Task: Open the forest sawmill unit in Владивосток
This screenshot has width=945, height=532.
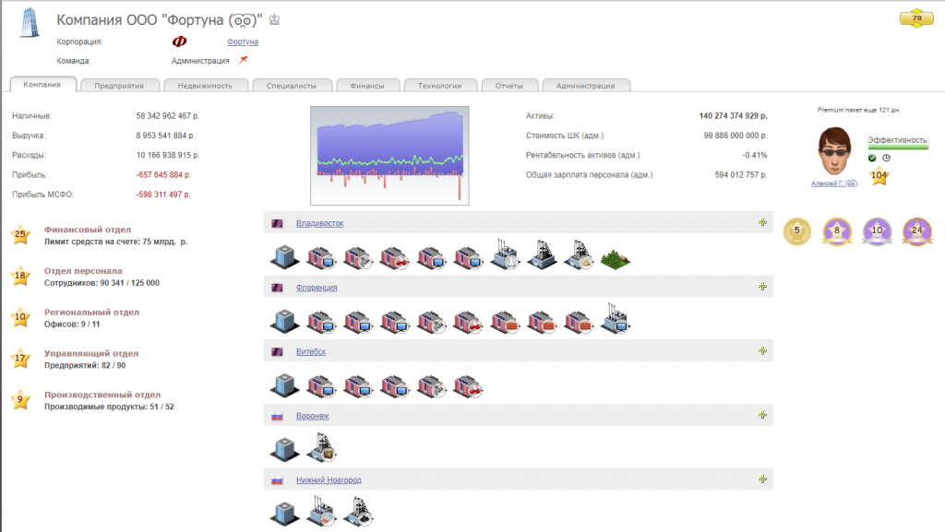Action: click(615, 258)
